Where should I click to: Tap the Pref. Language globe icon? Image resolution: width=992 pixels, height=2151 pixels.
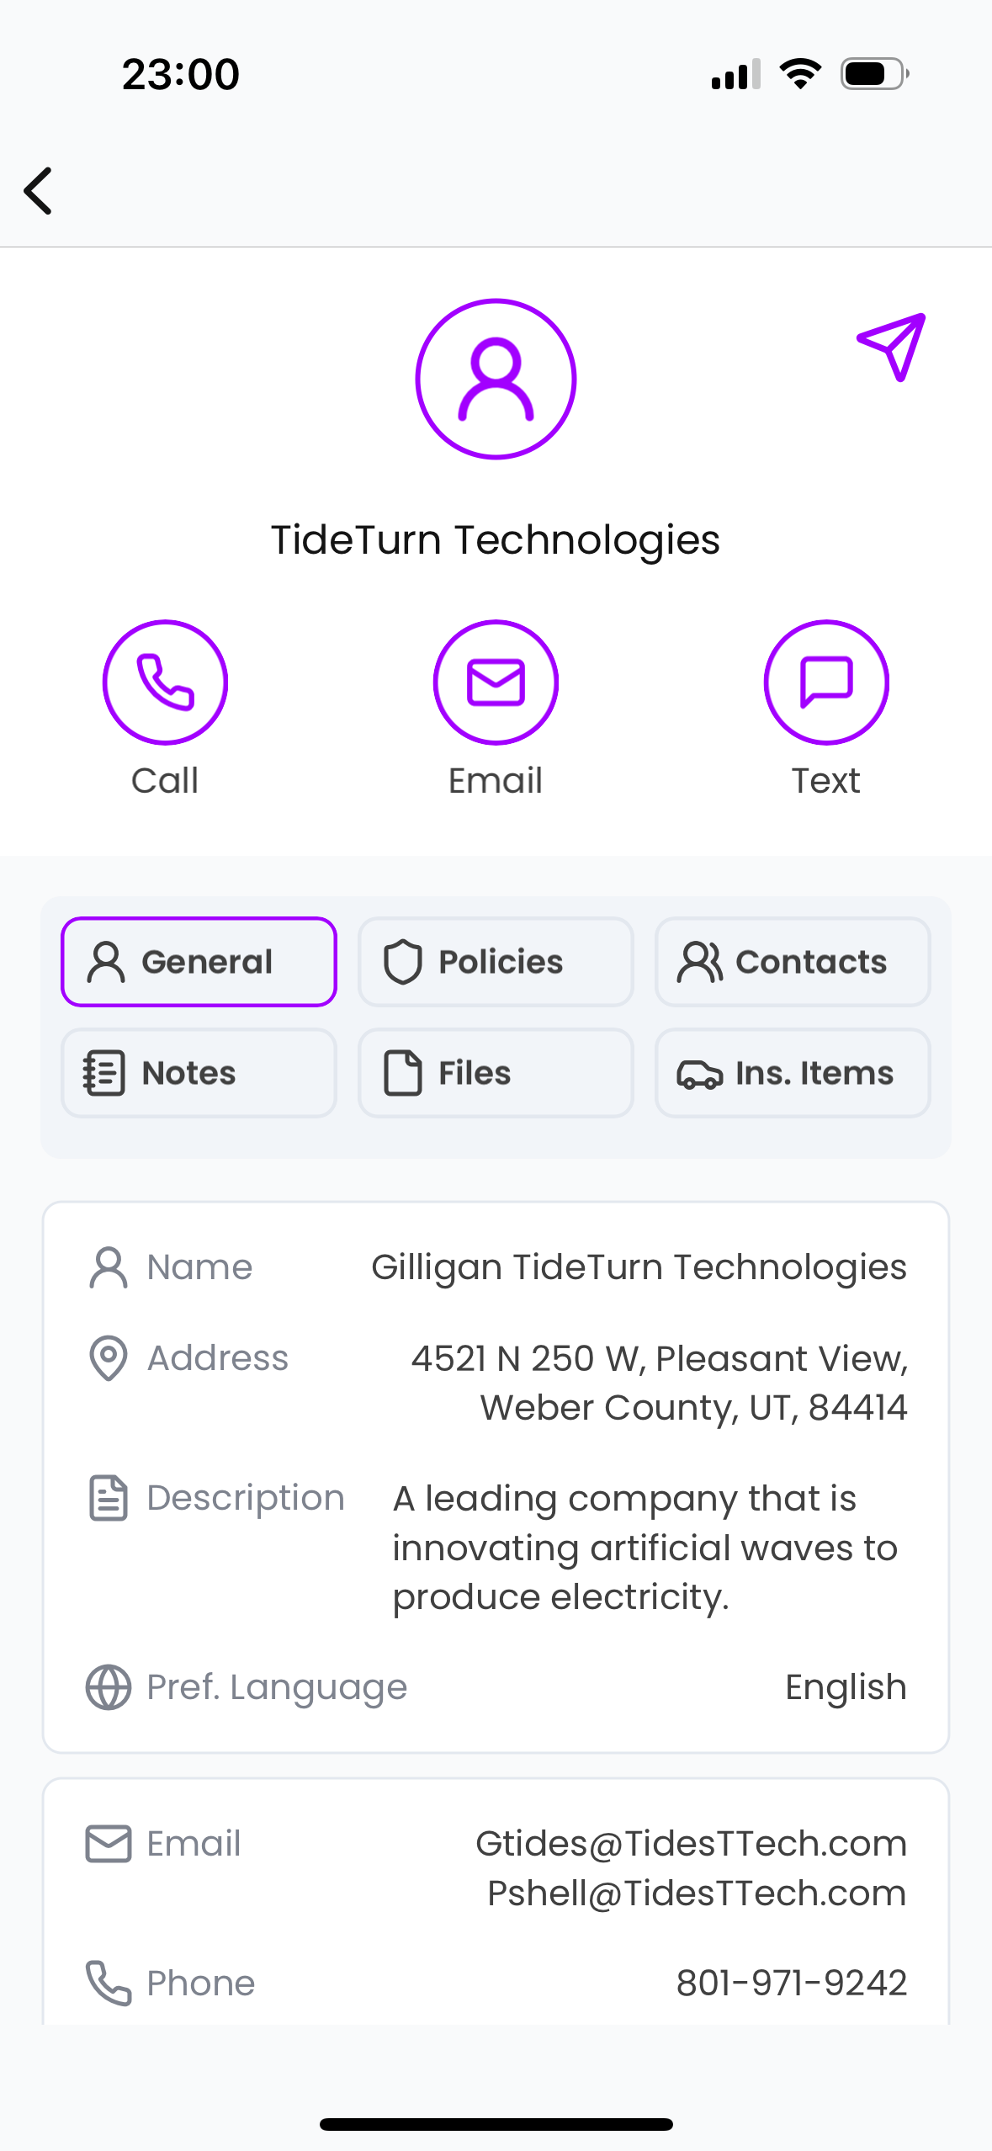pyautogui.click(x=108, y=1686)
